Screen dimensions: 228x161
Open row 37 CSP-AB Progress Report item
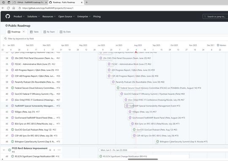35,76
